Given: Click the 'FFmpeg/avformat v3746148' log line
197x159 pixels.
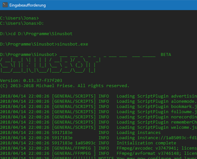Looking at the screenshot, I should click(x=98, y=153).
